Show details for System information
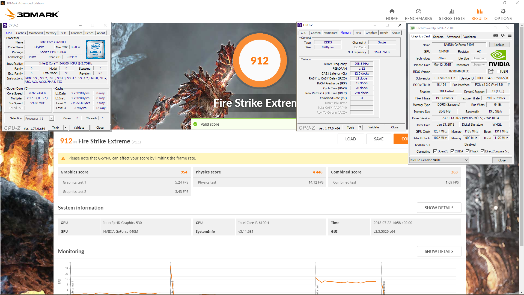 439,208
